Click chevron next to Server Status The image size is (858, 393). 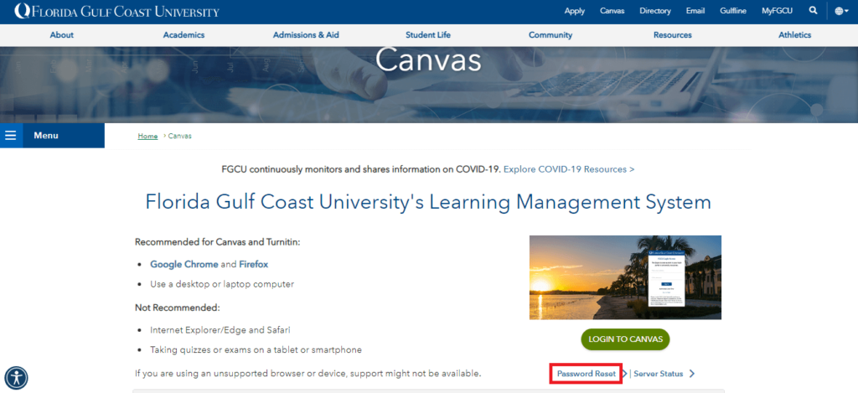692,374
